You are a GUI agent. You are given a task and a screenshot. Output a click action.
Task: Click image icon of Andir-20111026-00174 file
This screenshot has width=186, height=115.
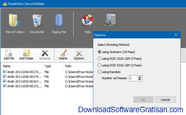[5, 76]
